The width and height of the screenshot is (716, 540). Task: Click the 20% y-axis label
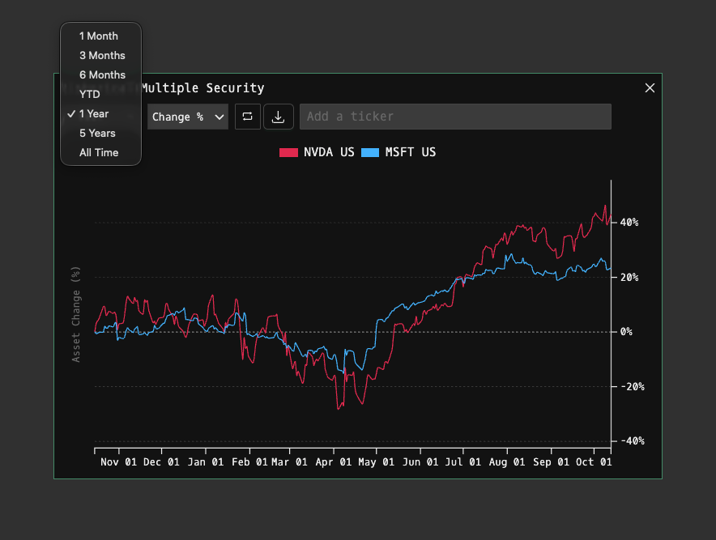[x=629, y=278]
